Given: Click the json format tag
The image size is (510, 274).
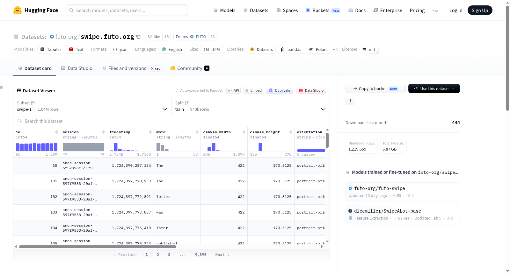Looking at the screenshot, I should point(120,49).
